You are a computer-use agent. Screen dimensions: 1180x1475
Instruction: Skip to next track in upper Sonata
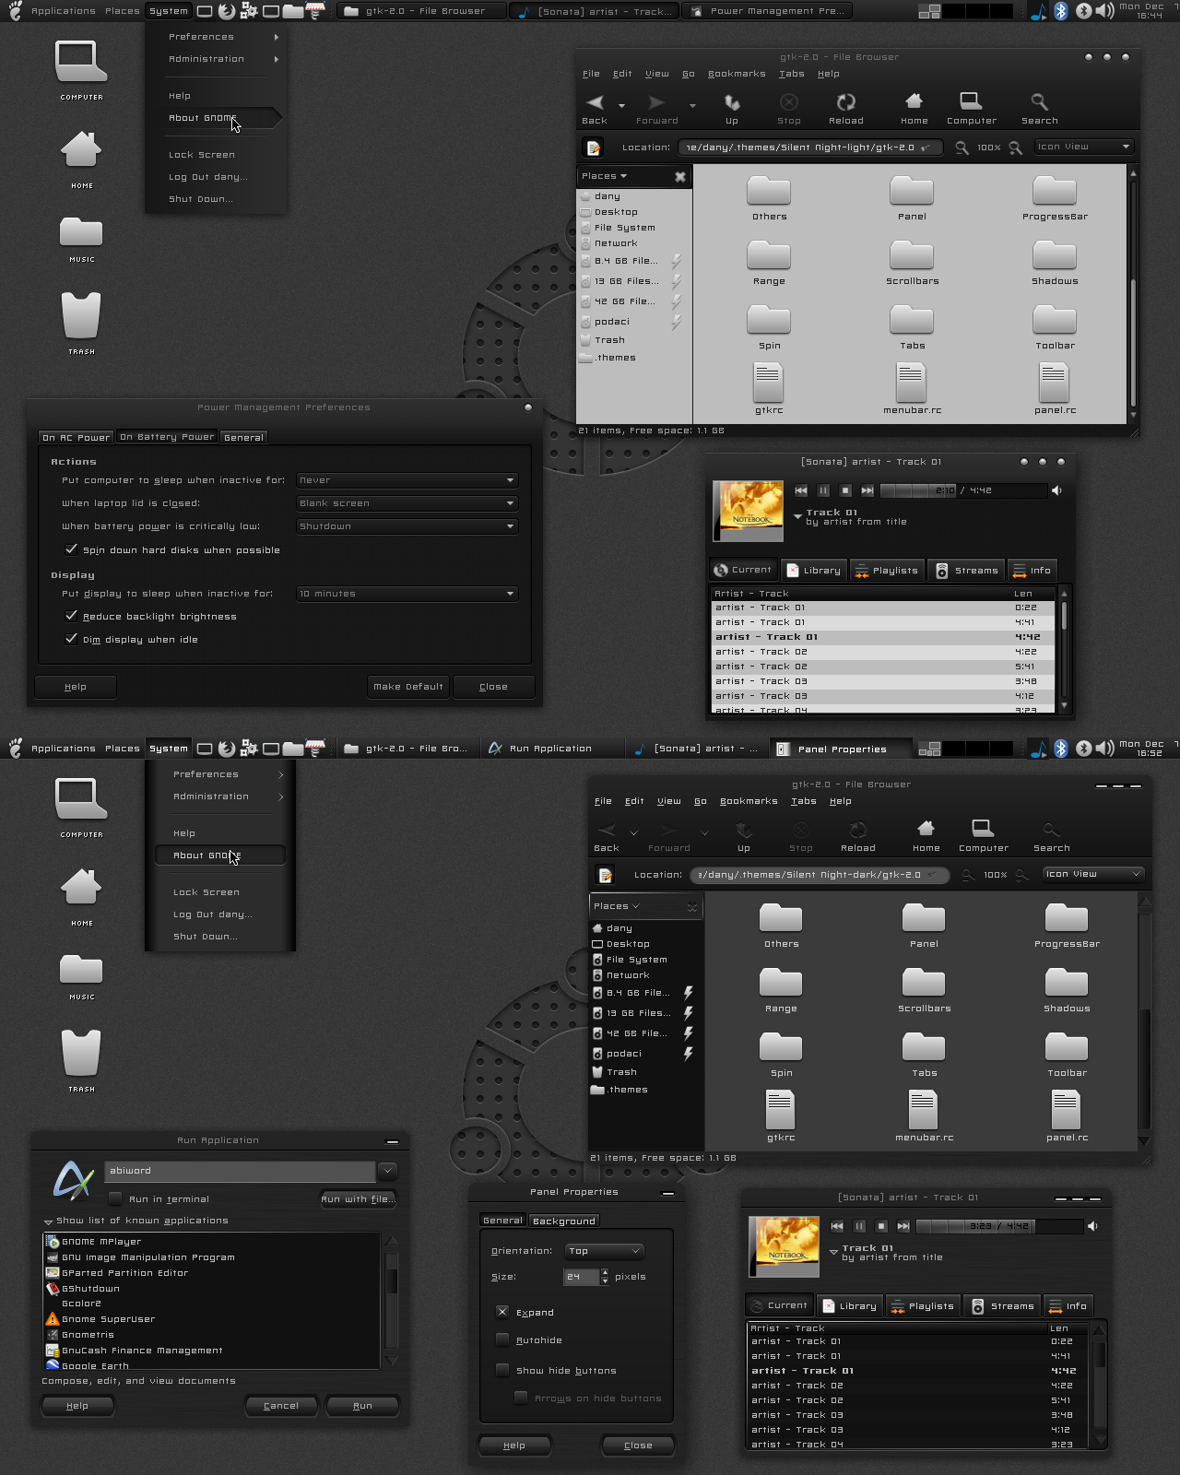coord(867,490)
